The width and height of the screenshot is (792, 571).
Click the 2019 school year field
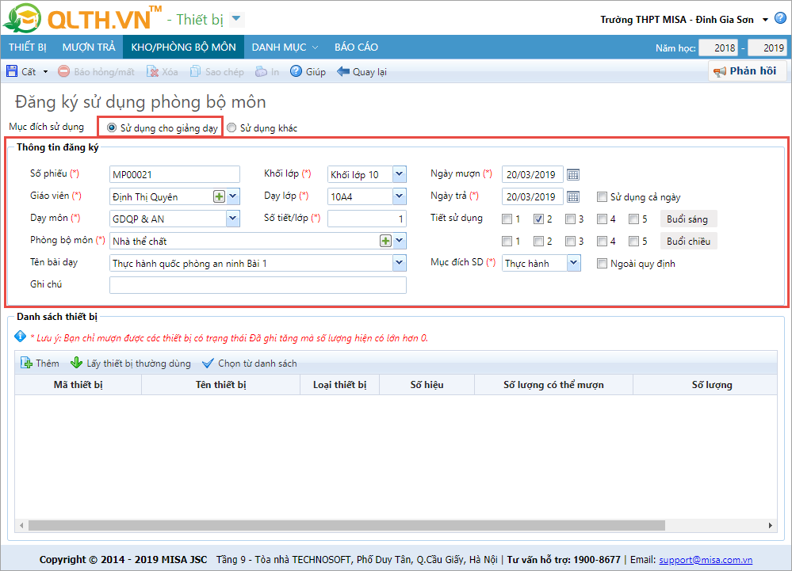pos(767,48)
